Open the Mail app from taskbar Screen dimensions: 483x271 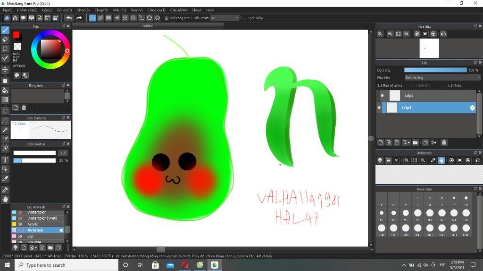point(170,265)
